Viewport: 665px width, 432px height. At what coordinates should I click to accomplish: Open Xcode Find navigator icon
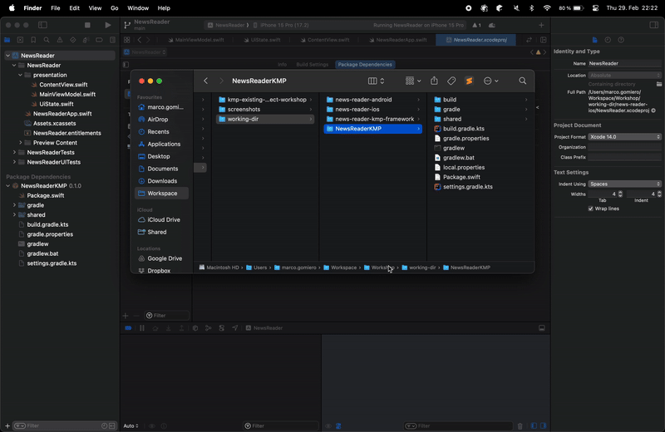pyautogui.click(x=47, y=40)
